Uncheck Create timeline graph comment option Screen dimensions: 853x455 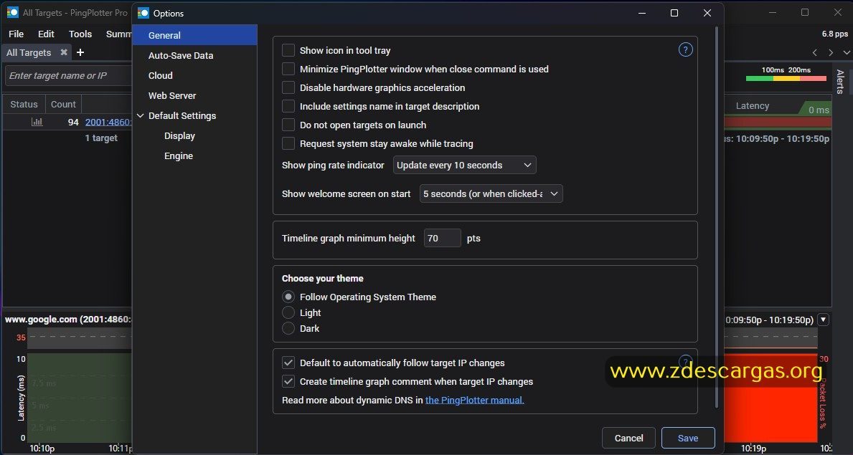pyautogui.click(x=288, y=381)
